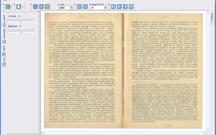Image resolution: width=216 pixels, height=135 pixels.
Task: Close the page navigation arrows toolbar group
Action: pyautogui.click(x=109, y=5)
